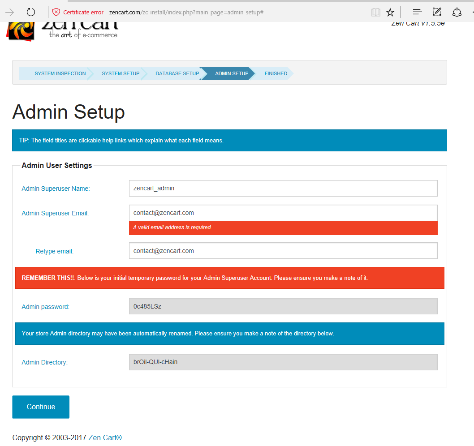
Task: Open help for Admin Directory label
Action: point(44,362)
